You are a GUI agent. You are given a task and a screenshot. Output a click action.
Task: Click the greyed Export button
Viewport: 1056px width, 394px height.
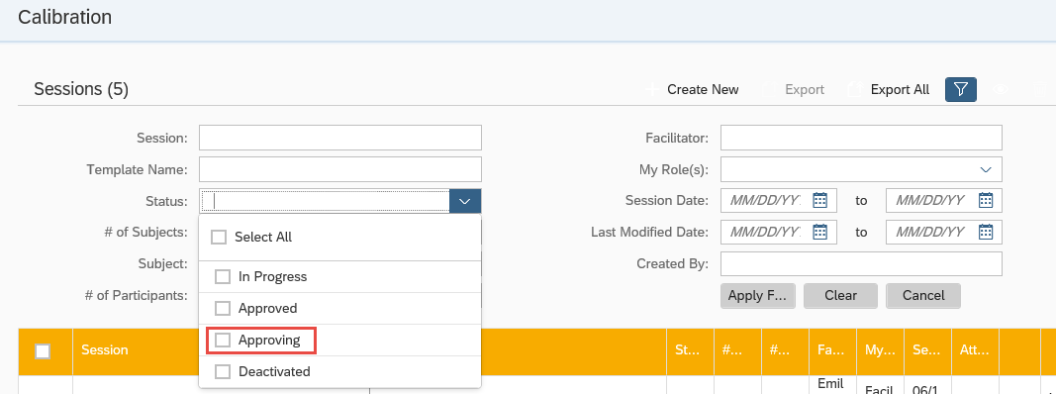(793, 89)
